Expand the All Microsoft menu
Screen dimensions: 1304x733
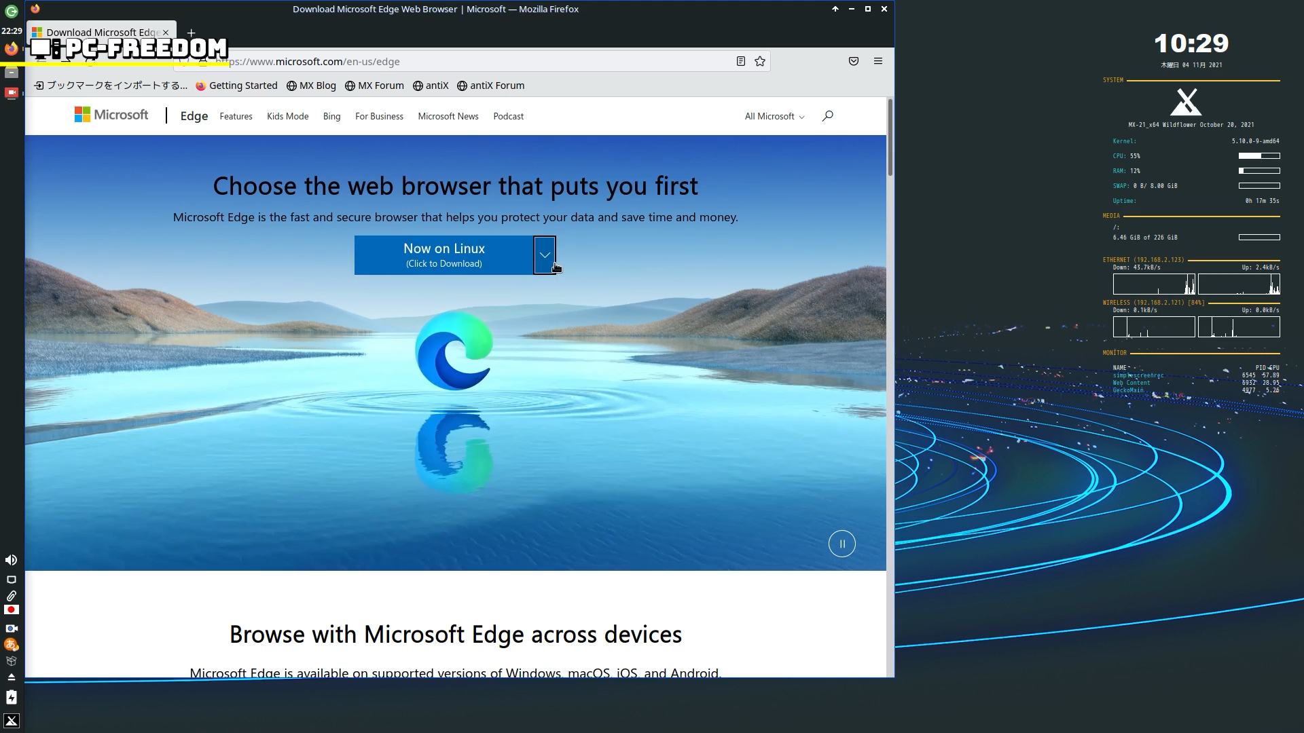point(774,117)
